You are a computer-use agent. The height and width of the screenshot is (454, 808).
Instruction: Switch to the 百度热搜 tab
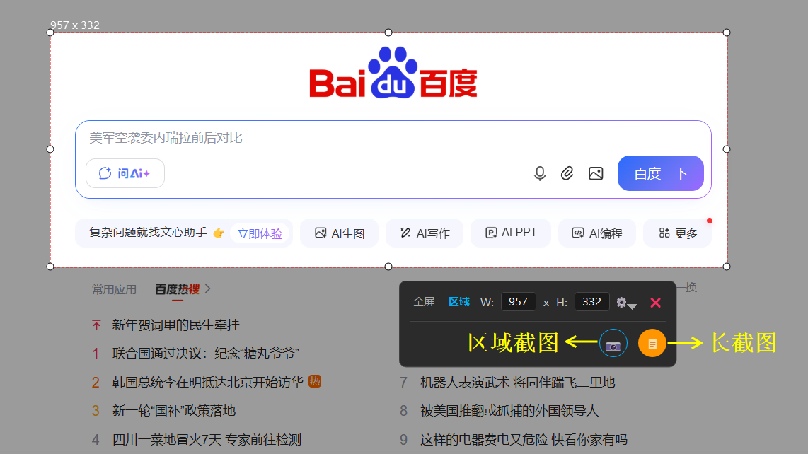tap(177, 289)
